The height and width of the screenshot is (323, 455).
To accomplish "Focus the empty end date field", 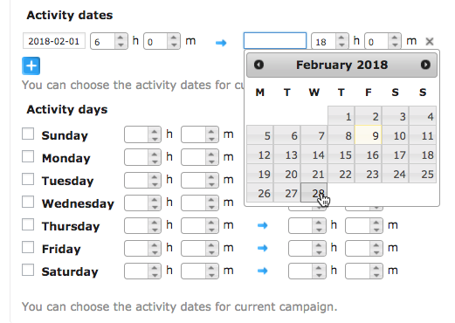I will point(275,41).
